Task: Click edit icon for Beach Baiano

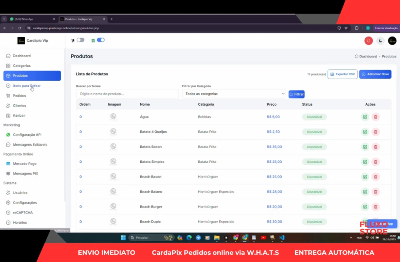Action: tap(365, 192)
